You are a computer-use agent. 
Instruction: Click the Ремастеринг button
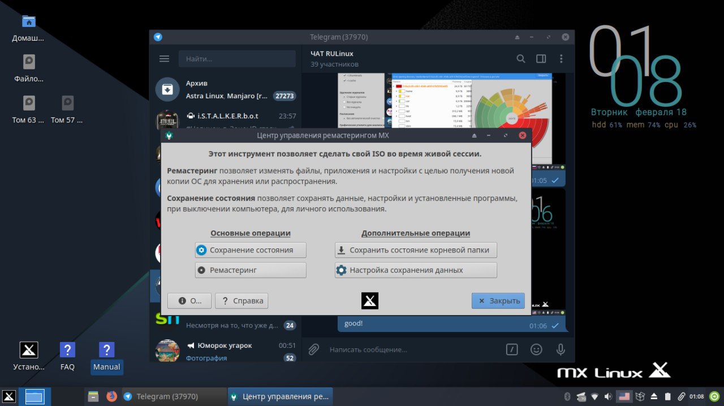point(251,270)
